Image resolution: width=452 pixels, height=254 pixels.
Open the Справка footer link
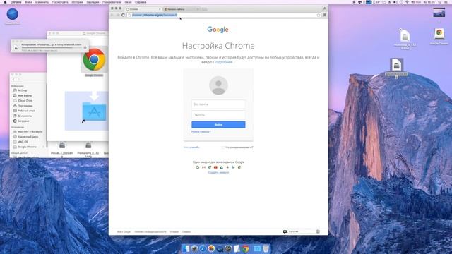[186, 232]
